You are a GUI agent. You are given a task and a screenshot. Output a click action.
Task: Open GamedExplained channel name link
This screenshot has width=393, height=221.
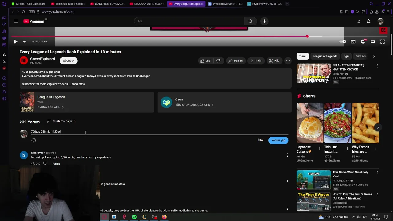42,59
